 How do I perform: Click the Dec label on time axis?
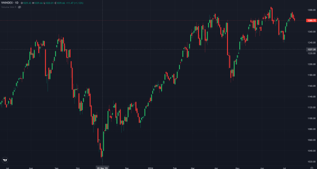126,168
